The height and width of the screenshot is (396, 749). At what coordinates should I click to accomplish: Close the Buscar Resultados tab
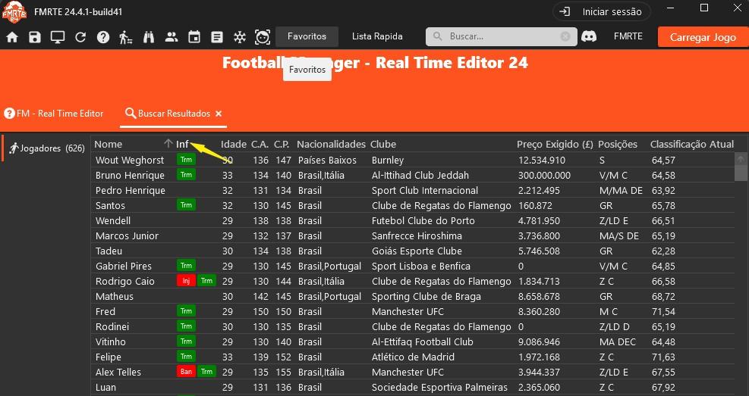[x=219, y=114]
